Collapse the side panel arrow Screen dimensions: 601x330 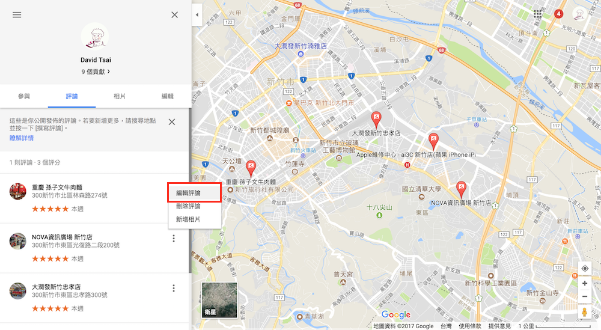coord(197,15)
